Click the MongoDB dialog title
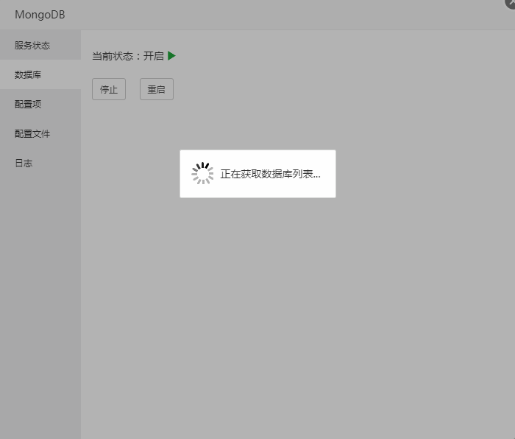Viewport: 515px width, 439px height. point(40,15)
